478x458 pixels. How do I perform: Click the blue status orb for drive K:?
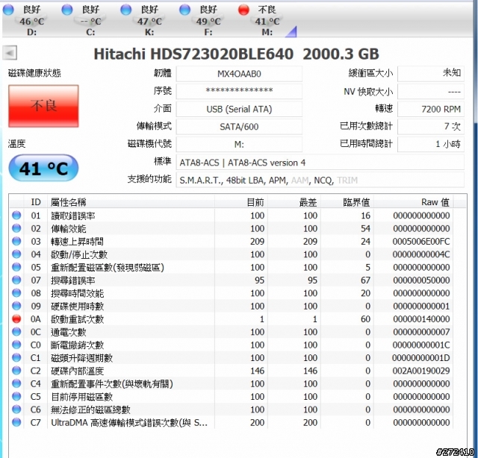pos(126,10)
